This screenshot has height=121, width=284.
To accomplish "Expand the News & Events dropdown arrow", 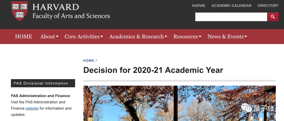I will click(246, 37).
